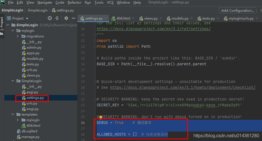This screenshot has height=141, width=262.
Task: Click the mylogin folder icon in tree
Action: coord(18,31)
